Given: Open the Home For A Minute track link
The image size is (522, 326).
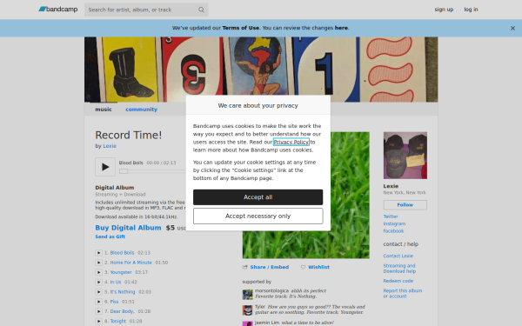Looking at the screenshot, I should [x=130, y=263].
